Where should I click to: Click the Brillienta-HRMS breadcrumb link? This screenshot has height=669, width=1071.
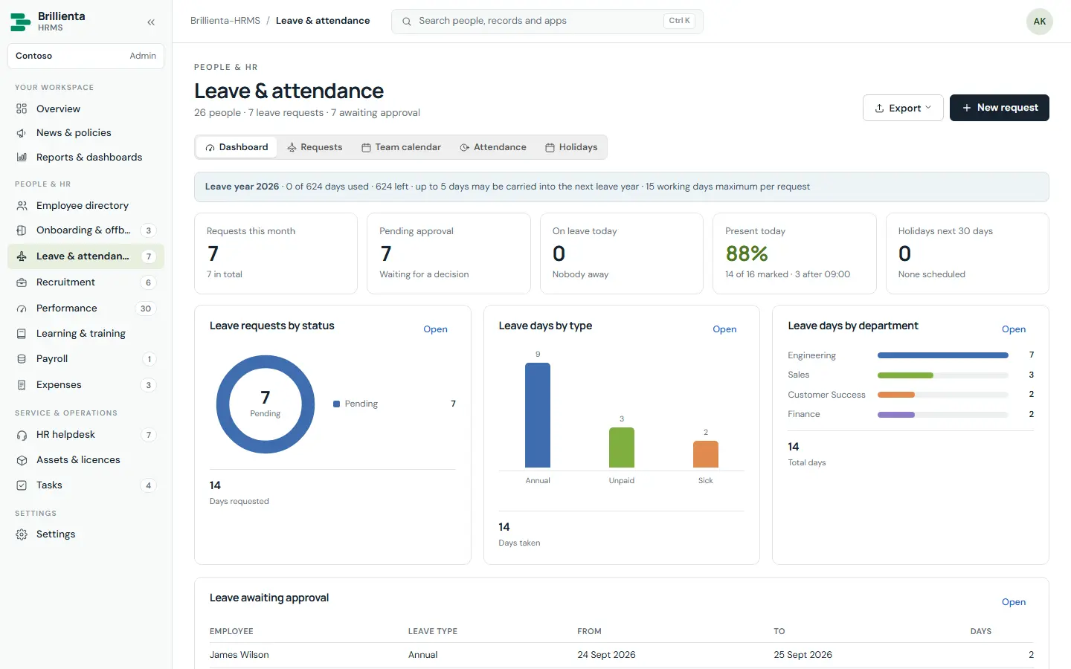pyautogui.click(x=225, y=21)
